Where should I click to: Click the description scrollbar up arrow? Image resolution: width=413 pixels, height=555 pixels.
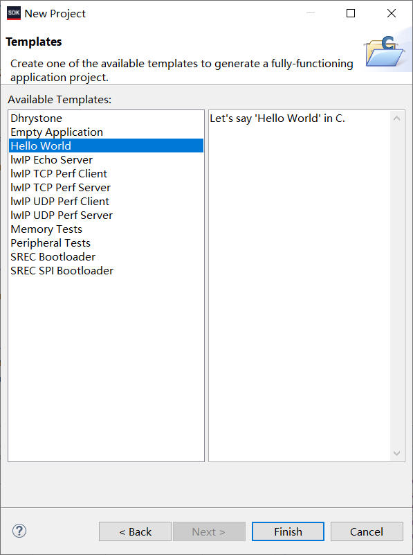click(x=397, y=118)
